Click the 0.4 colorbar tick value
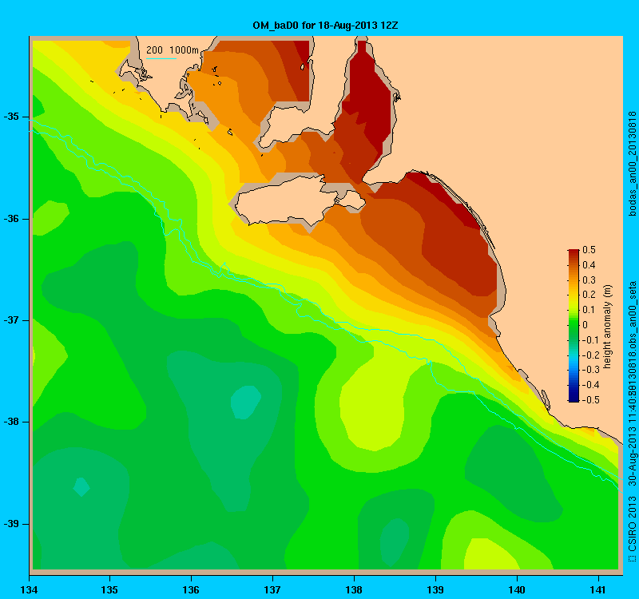This screenshot has height=599, width=639. pyautogui.click(x=589, y=265)
